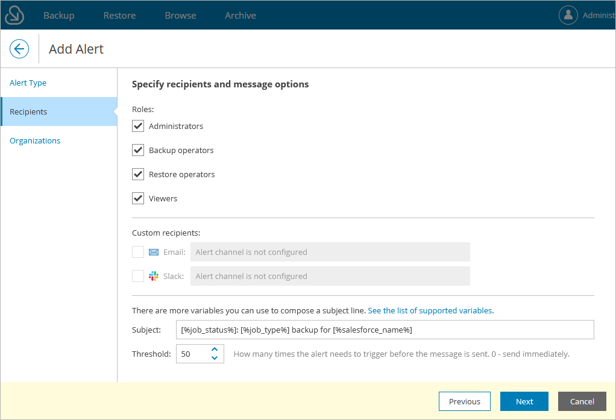Click the Slack icon next to Slack field
Screen dimensions: 616x420
pos(154,275)
